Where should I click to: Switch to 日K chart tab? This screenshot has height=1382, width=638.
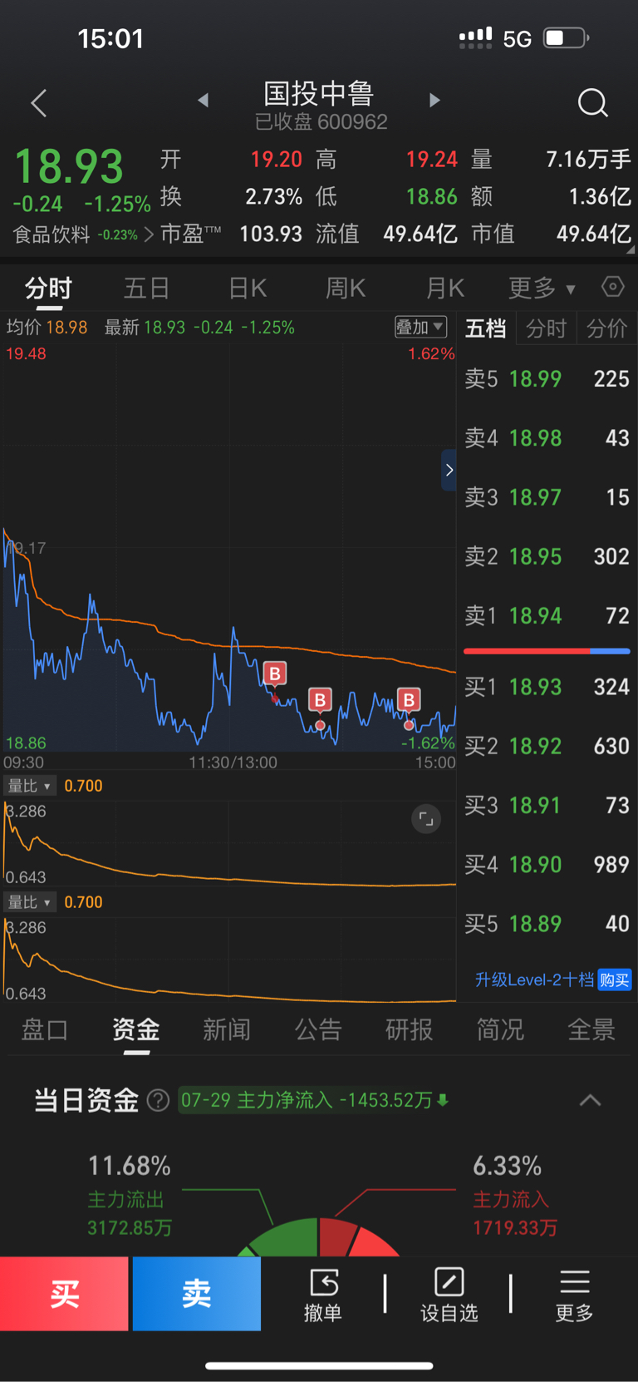tap(248, 288)
